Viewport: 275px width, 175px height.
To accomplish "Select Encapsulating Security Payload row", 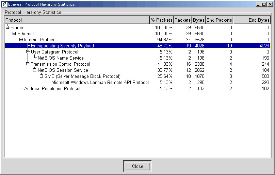I will pyautogui.click(x=137, y=46).
